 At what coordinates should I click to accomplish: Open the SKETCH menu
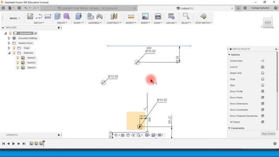coord(39,23)
